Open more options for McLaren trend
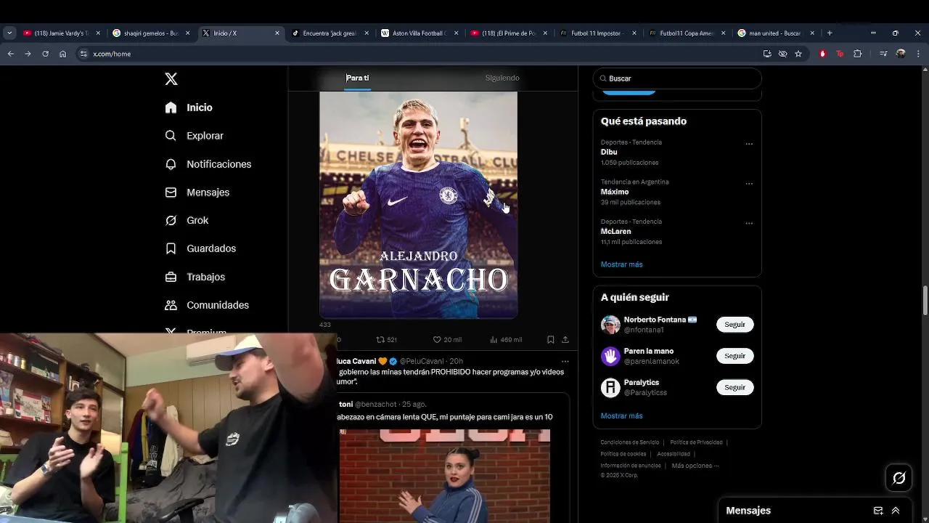 pyautogui.click(x=749, y=223)
